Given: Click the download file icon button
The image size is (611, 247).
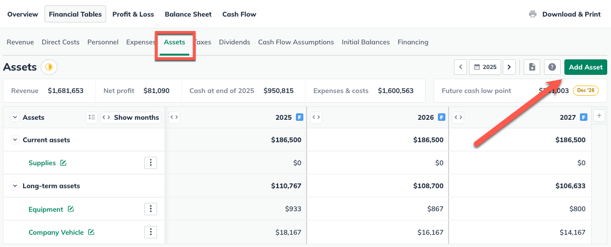Looking at the screenshot, I should point(532,67).
